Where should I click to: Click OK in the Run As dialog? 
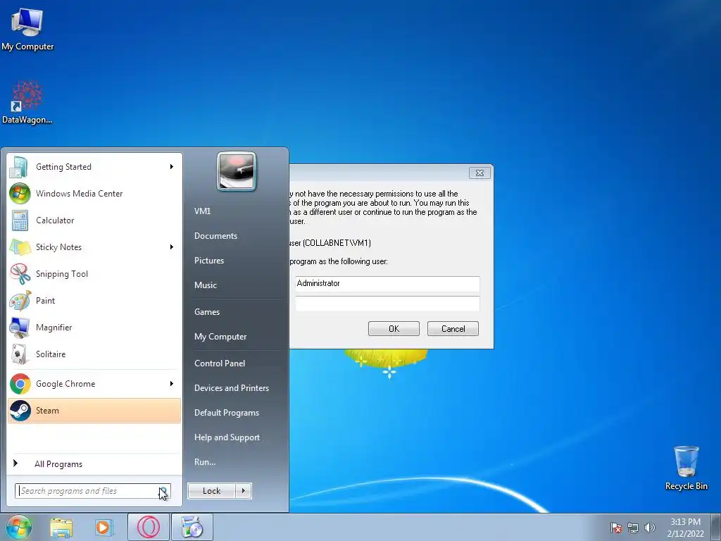pyautogui.click(x=394, y=328)
